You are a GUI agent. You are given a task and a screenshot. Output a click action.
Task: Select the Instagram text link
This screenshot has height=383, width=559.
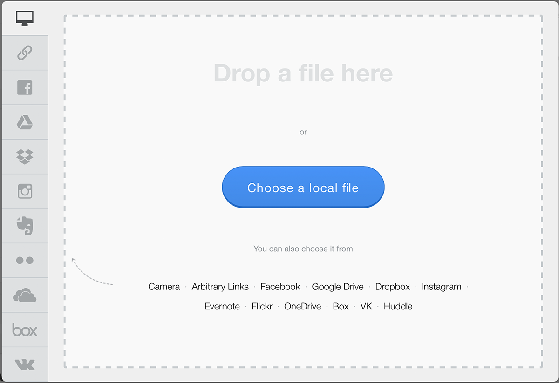pos(442,287)
